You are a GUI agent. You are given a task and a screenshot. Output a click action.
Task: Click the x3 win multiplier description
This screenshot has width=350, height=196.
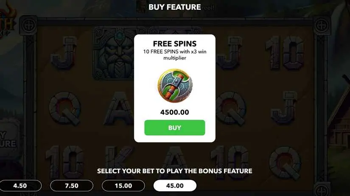coord(175,54)
